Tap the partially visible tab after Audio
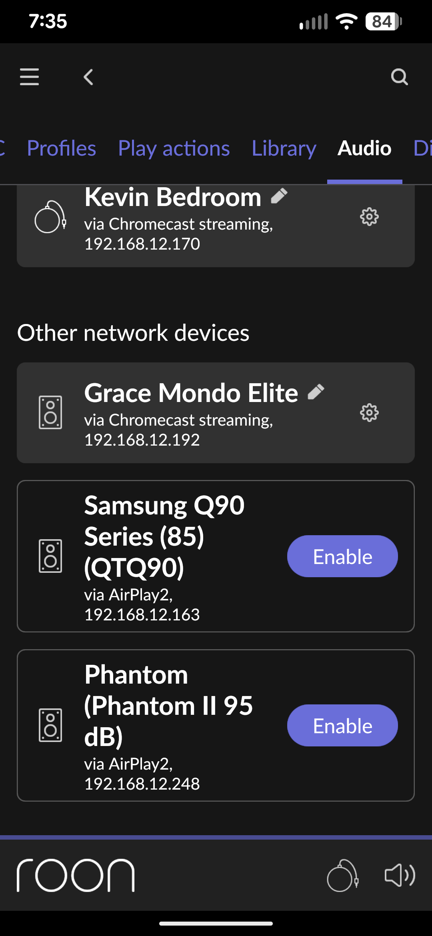Viewport: 432px width, 936px height. point(422,148)
